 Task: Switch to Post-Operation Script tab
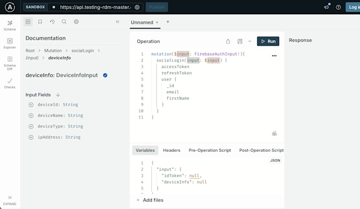coord(262,150)
